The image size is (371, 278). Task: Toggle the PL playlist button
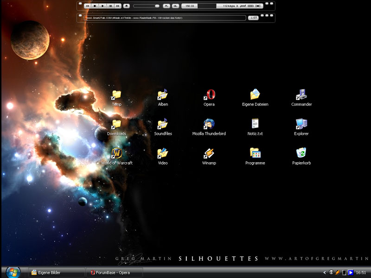coord(166,6)
